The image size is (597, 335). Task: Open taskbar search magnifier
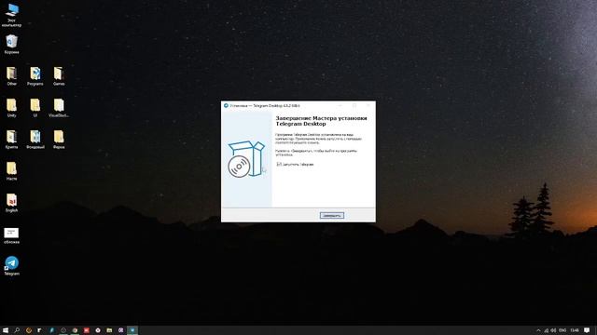17,330
